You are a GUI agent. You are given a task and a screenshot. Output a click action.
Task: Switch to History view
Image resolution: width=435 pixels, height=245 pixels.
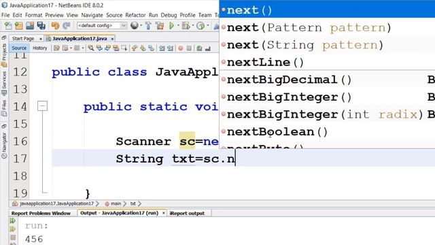pos(39,48)
